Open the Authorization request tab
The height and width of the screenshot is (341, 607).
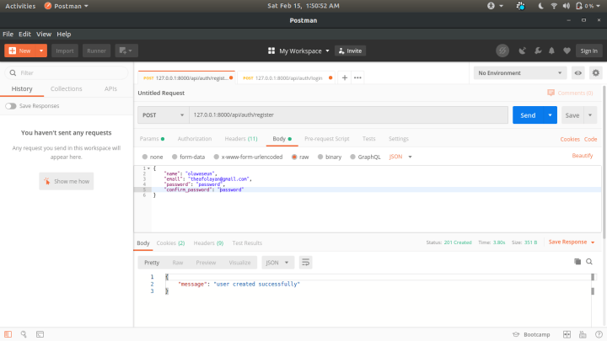point(194,138)
